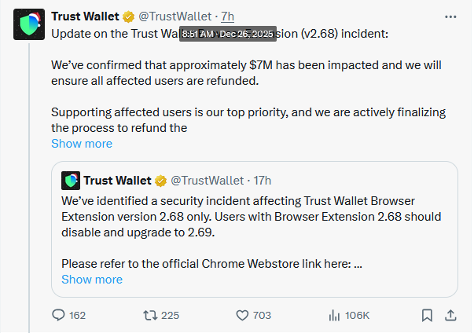Click the Trust Wallet name in quoted tweet
474x333 pixels.
click(117, 181)
